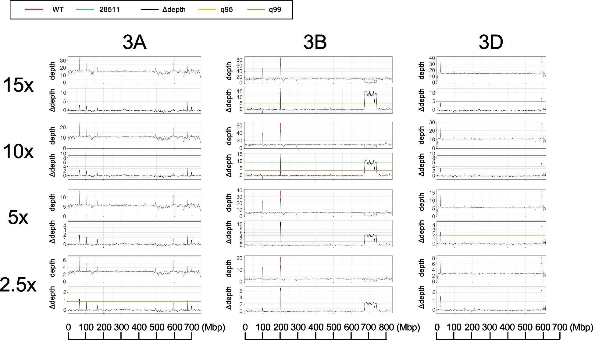Screen dimensions: 595x340
Task: Click the yellow q95 line in the legend
Action: (207, 10)
